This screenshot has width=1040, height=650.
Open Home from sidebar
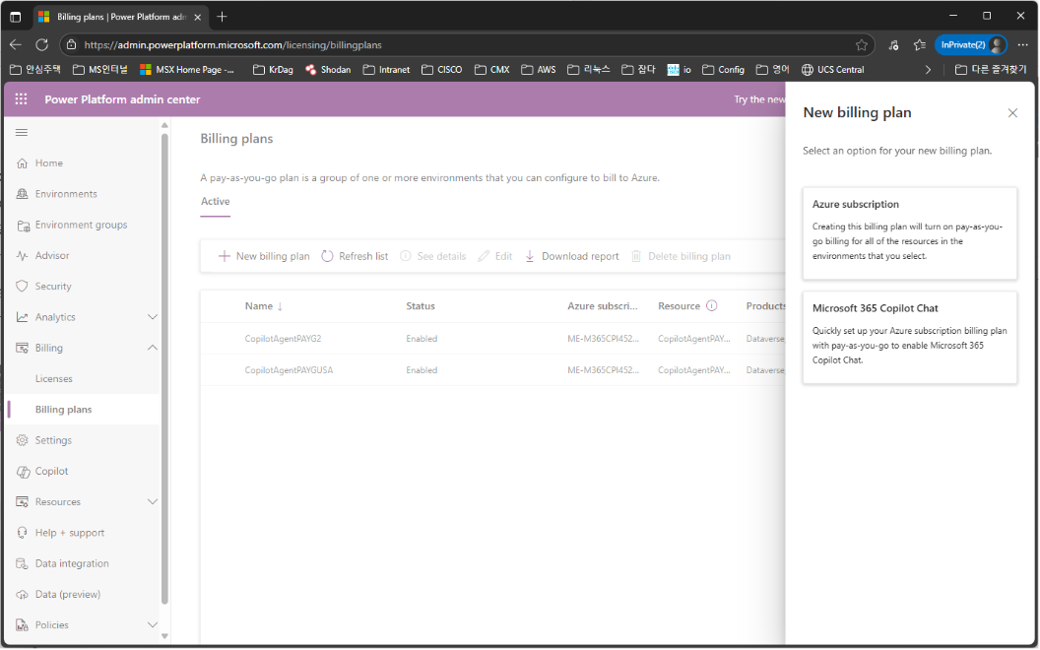click(49, 163)
